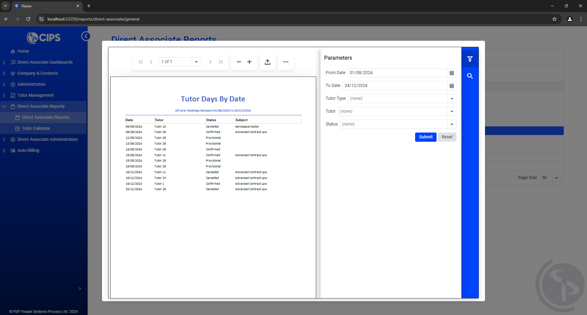587x315 pixels.
Task: Open Home in sidebar
Action: [x=23, y=51]
